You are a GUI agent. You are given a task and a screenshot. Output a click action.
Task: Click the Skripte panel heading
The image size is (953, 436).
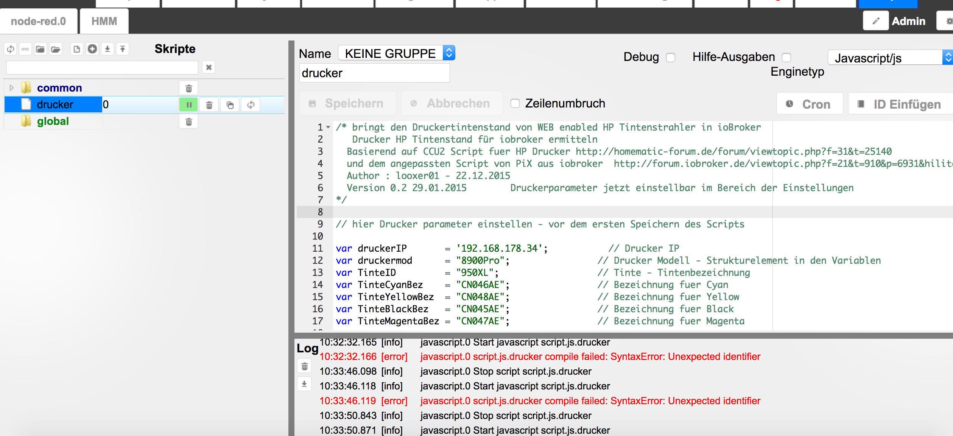(x=175, y=49)
